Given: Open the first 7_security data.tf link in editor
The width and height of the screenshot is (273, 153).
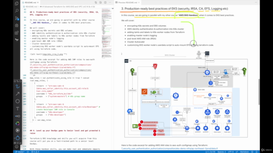Looking at the screenshot, I should [x=61, y=66].
